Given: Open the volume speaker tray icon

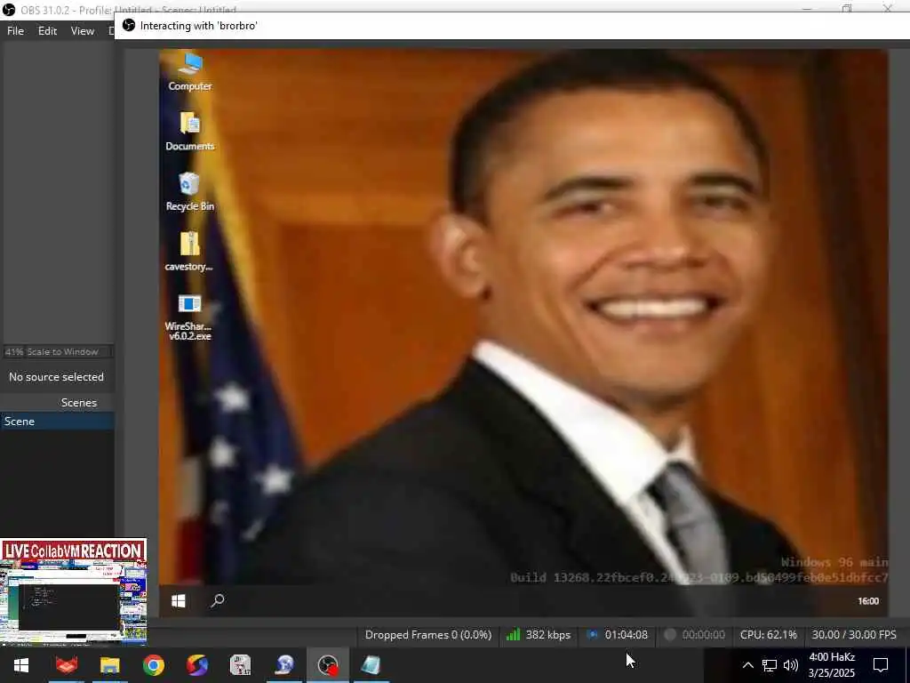Looking at the screenshot, I should pyautogui.click(x=790, y=665).
